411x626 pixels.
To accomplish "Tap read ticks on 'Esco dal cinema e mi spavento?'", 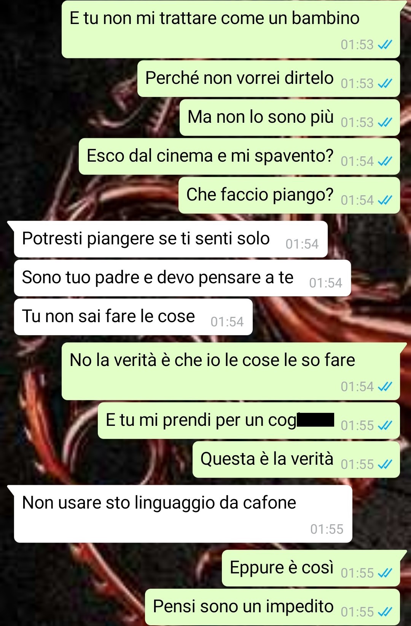I will [x=385, y=161].
